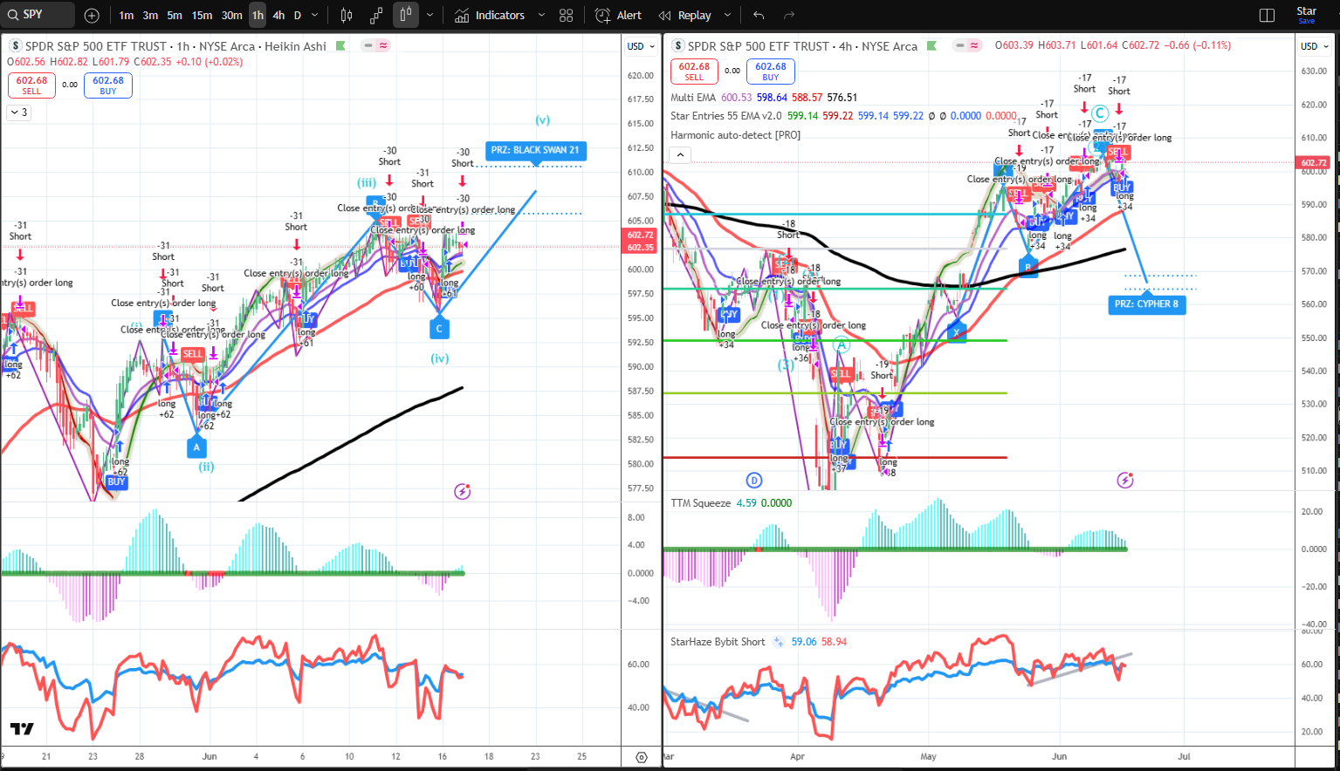Click the left chart 602.68 SELL button

31,85
